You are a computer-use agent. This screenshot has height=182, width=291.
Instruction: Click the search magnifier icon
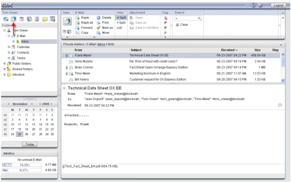(199, 18)
